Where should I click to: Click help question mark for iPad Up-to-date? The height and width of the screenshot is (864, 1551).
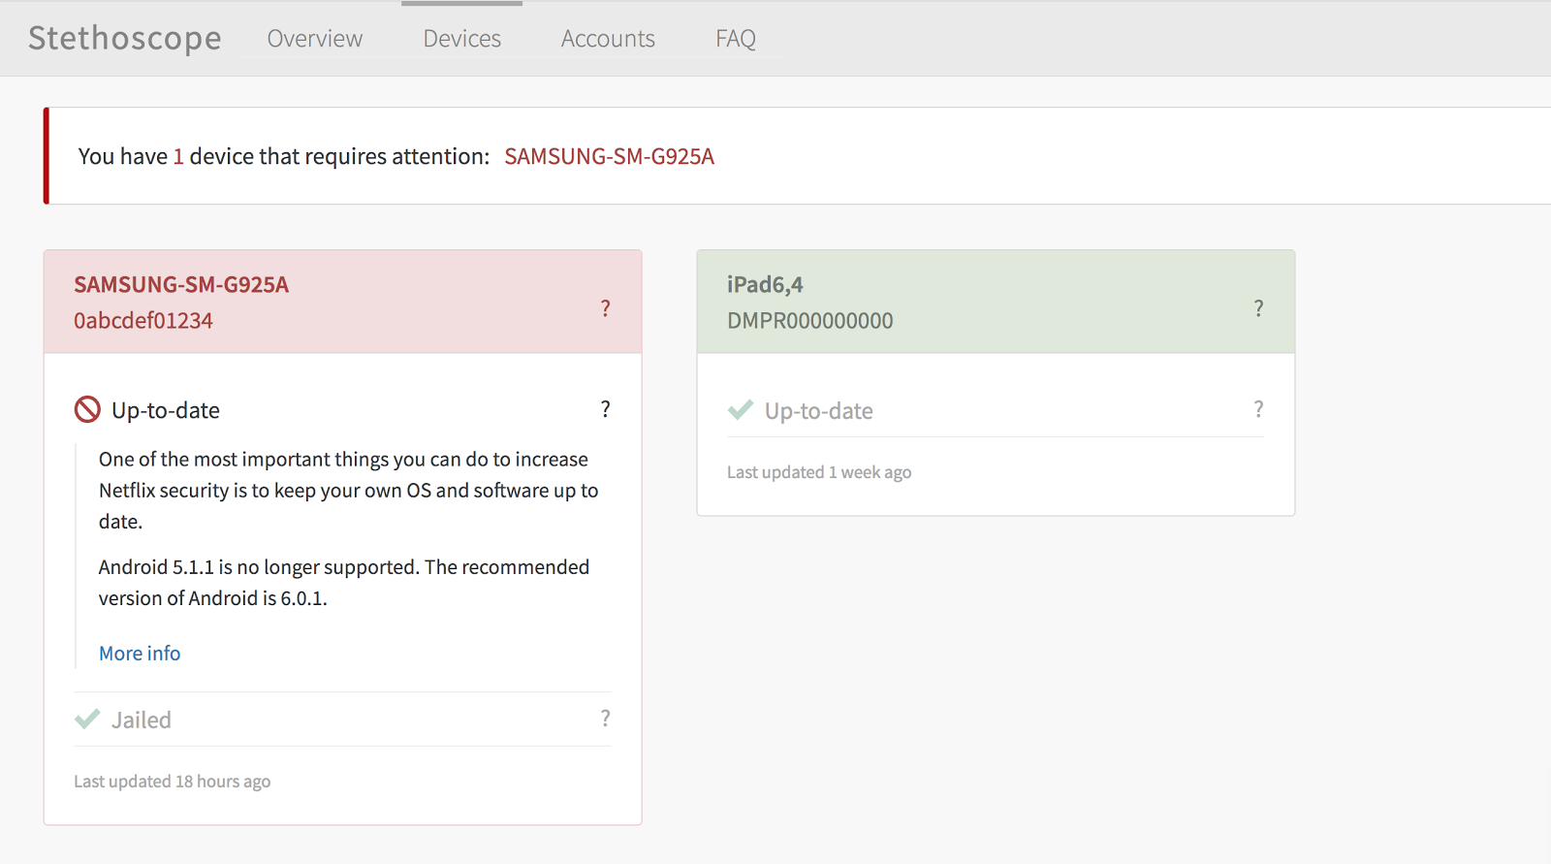coord(1258,409)
